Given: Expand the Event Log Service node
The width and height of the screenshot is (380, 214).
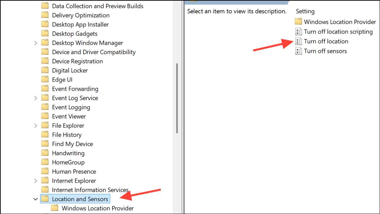Looking at the screenshot, I should click(36, 98).
